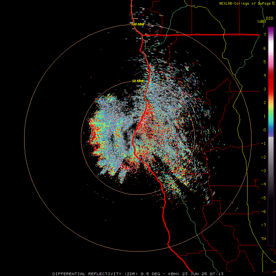Click the 2 value on the color scale

coord(265,103)
